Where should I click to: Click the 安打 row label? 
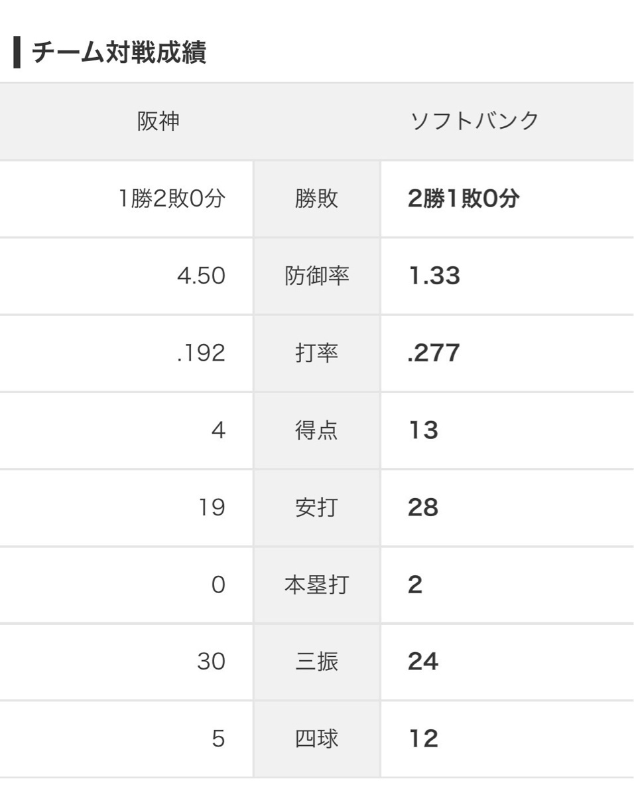click(316, 508)
